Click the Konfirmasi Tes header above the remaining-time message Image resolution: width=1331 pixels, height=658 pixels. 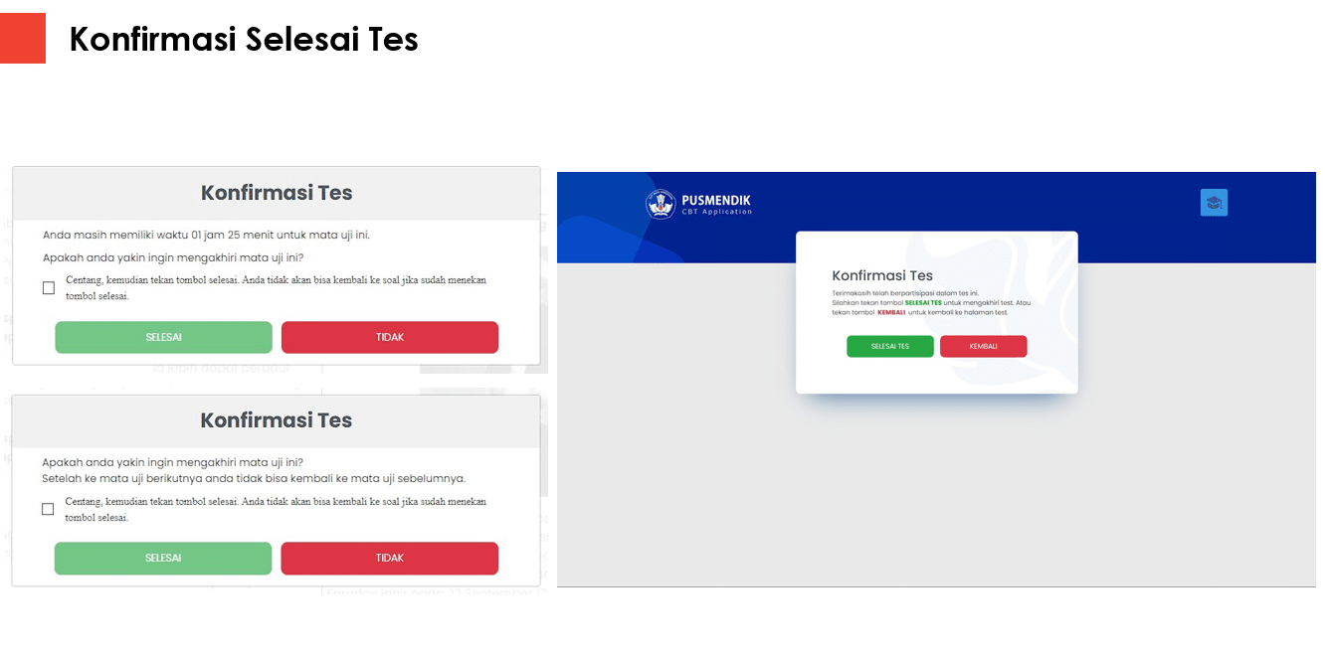click(277, 193)
